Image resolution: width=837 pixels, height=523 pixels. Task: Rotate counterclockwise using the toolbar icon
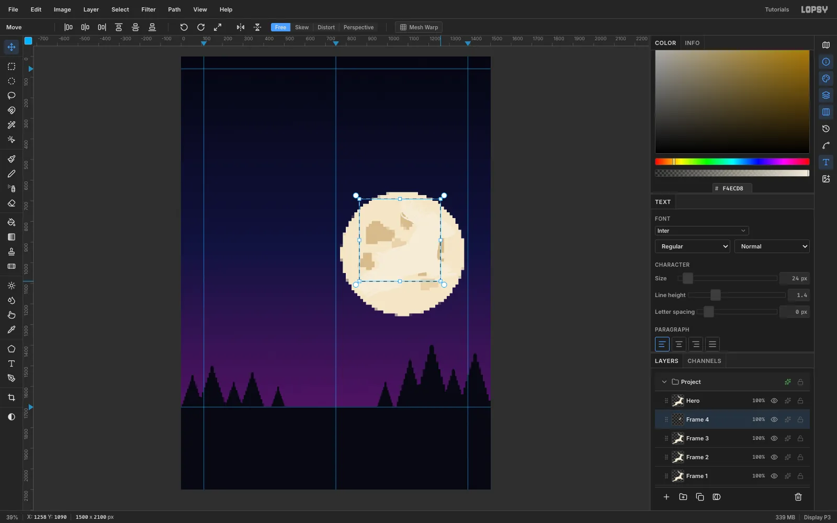(184, 27)
